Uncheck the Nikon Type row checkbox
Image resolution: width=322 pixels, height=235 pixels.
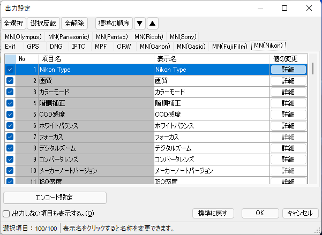click(10, 70)
